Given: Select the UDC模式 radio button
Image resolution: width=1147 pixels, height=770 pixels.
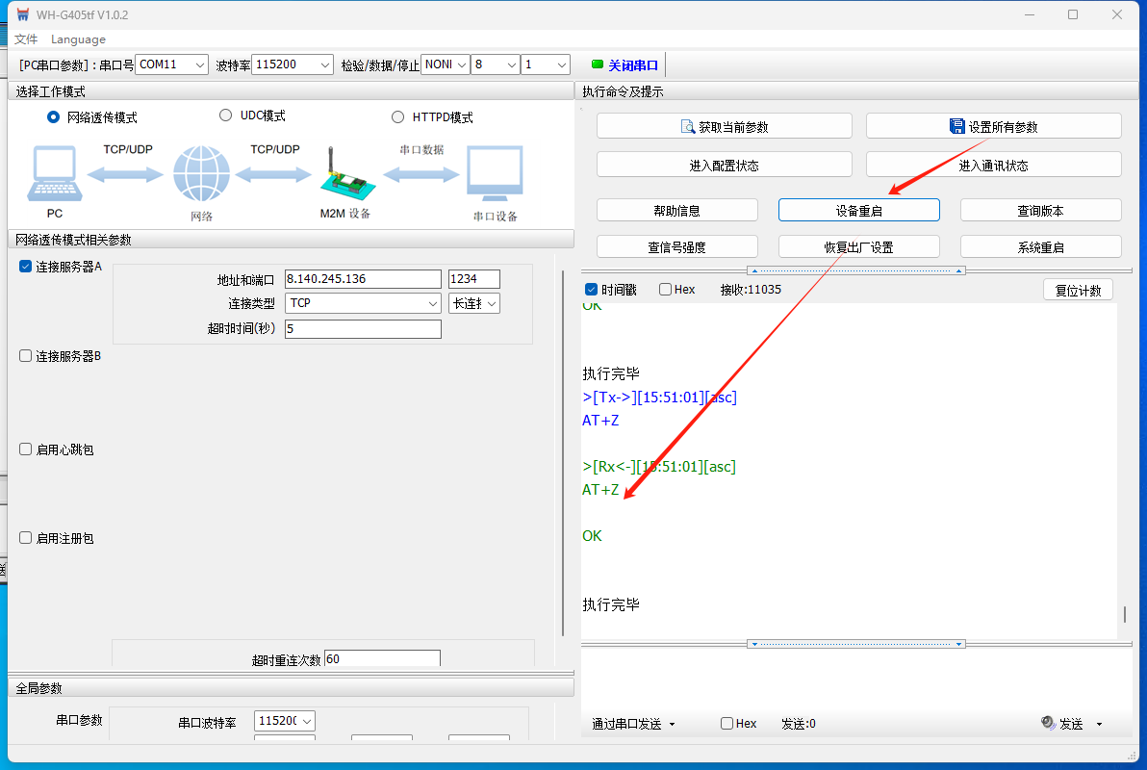Looking at the screenshot, I should pos(226,115).
